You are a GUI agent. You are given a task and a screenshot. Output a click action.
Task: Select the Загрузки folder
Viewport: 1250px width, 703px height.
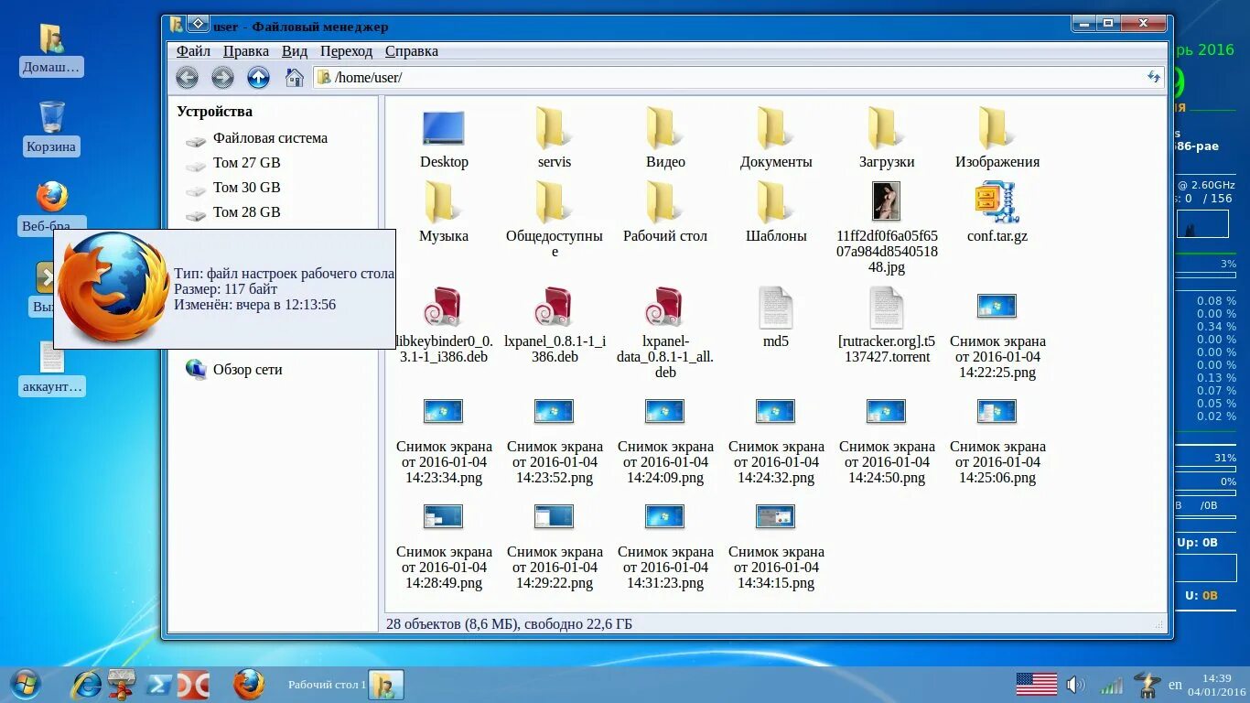coord(887,139)
